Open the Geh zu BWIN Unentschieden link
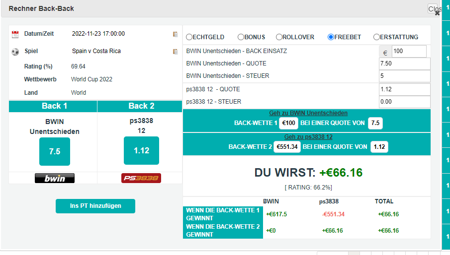This screenshot has width=450, height=255. [x=308, y=113]
